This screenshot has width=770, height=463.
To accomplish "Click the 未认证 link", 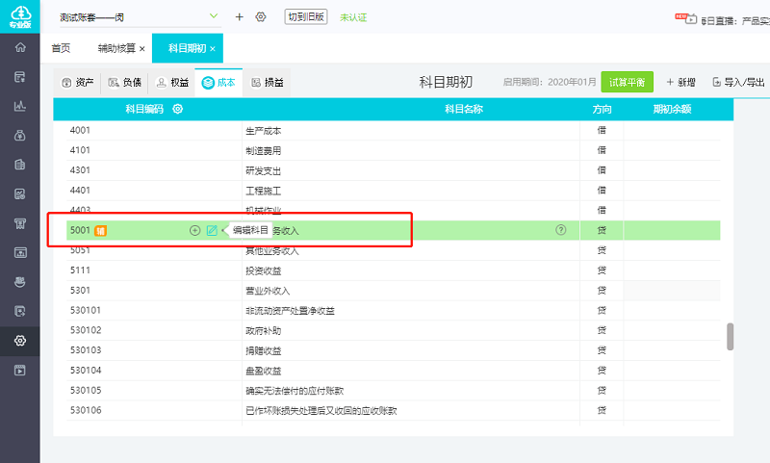I will click(353, 17).
